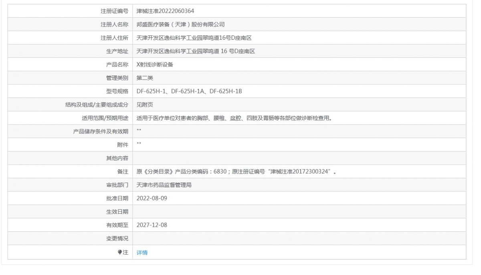The width and height of the screenshot is (481, 275).
Task: Select the expiry date 2027-12-08
Action: tap(152, 225)
